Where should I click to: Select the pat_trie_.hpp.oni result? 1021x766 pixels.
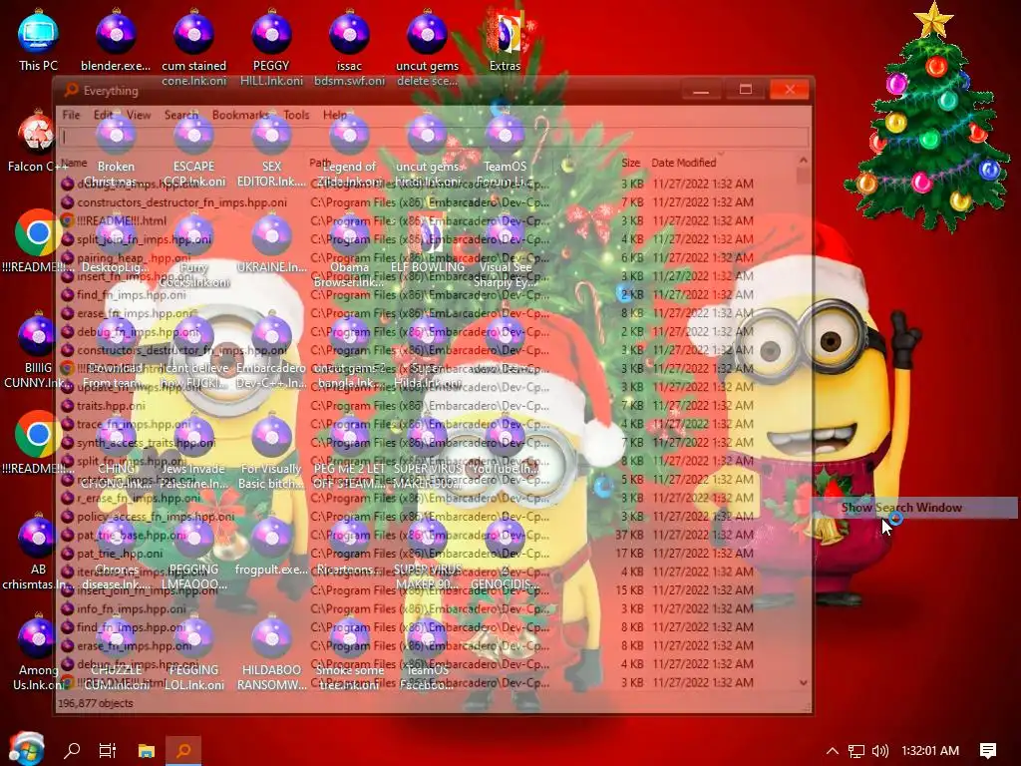click(120, 554)
